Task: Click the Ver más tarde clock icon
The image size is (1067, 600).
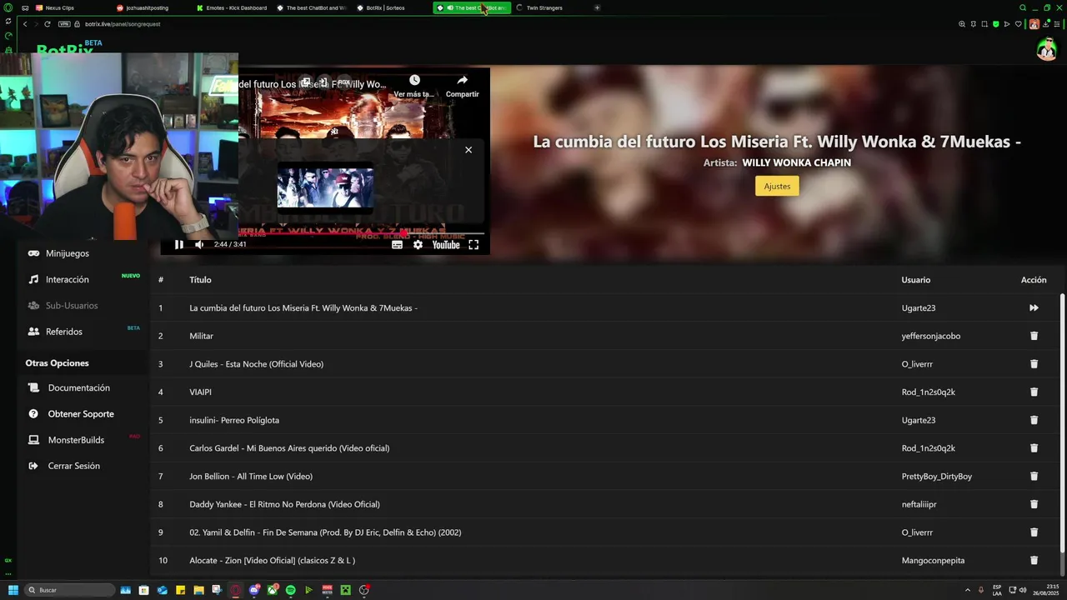Action: tap(414, 80)
